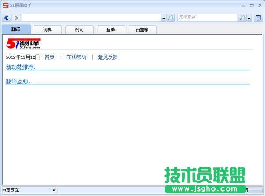Expand the main search history dropdown arrow
This screenshot has width=265, height=196.
click(x=163, y=18)
